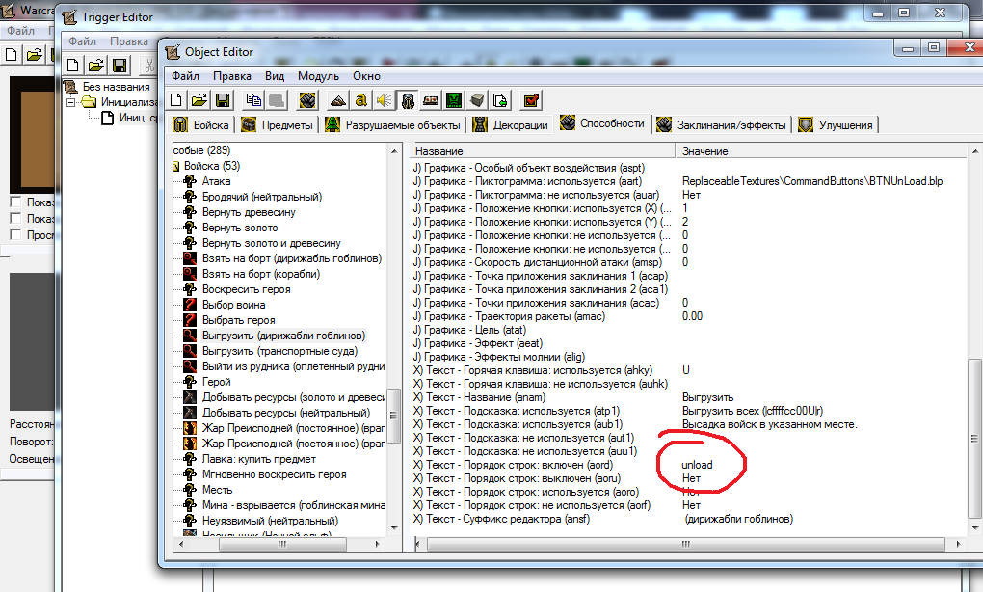The width and height of the screenshot is (983, 592).
Task: Test map with red checkmark icon
Action: click(x=531, y=100)
